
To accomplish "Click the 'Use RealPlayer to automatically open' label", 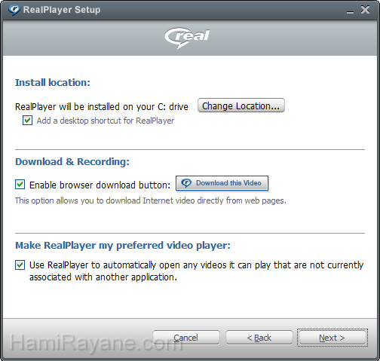I will [196, 271].
